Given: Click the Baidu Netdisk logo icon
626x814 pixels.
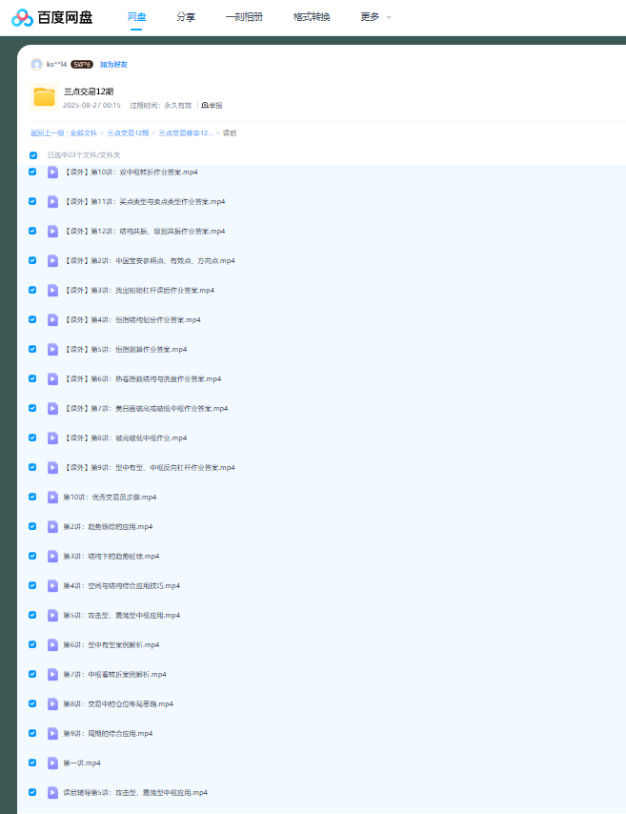Looking at the screenshot, I should tap(23, 17).
